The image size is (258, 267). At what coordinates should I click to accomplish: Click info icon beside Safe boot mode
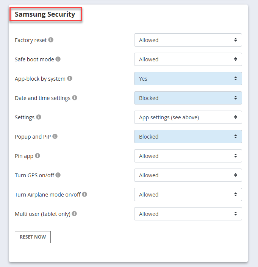(58, 59)
